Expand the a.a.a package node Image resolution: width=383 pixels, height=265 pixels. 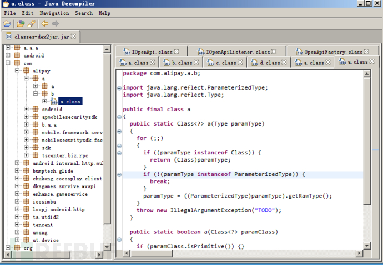8,48
